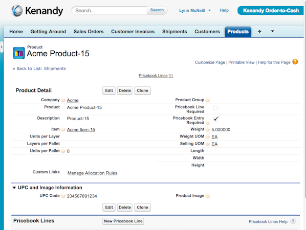Click the bottom Edit button
The width and height of the screenshot is (306, 230).
[x=109, y=208]
